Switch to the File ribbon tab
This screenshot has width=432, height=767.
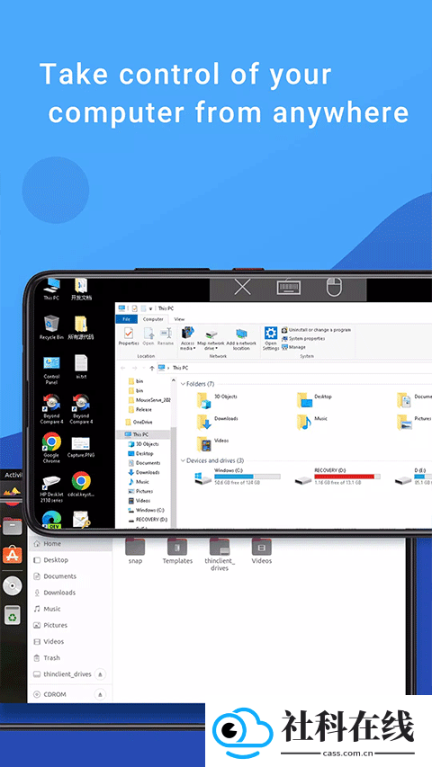126,319
